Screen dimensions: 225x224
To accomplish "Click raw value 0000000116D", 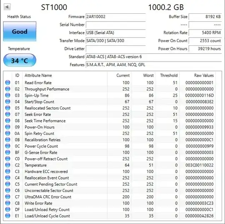I will pyautogui.click(x=199, y=95).
